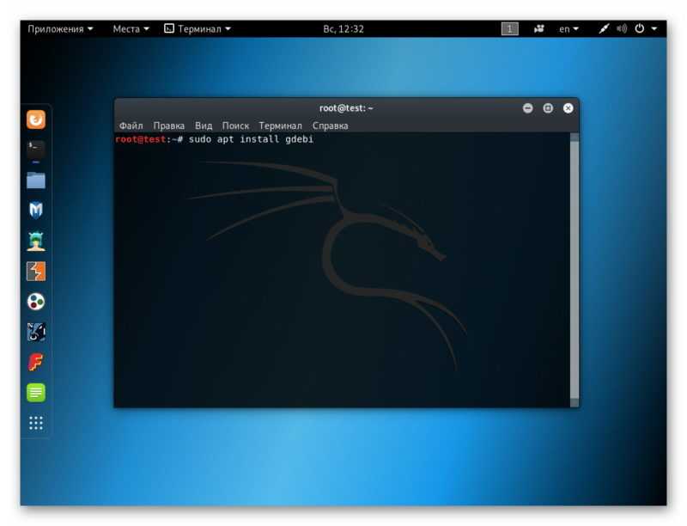Launch the dark dragon-face app in dock
687x526 pixels.
pos(36,332)
